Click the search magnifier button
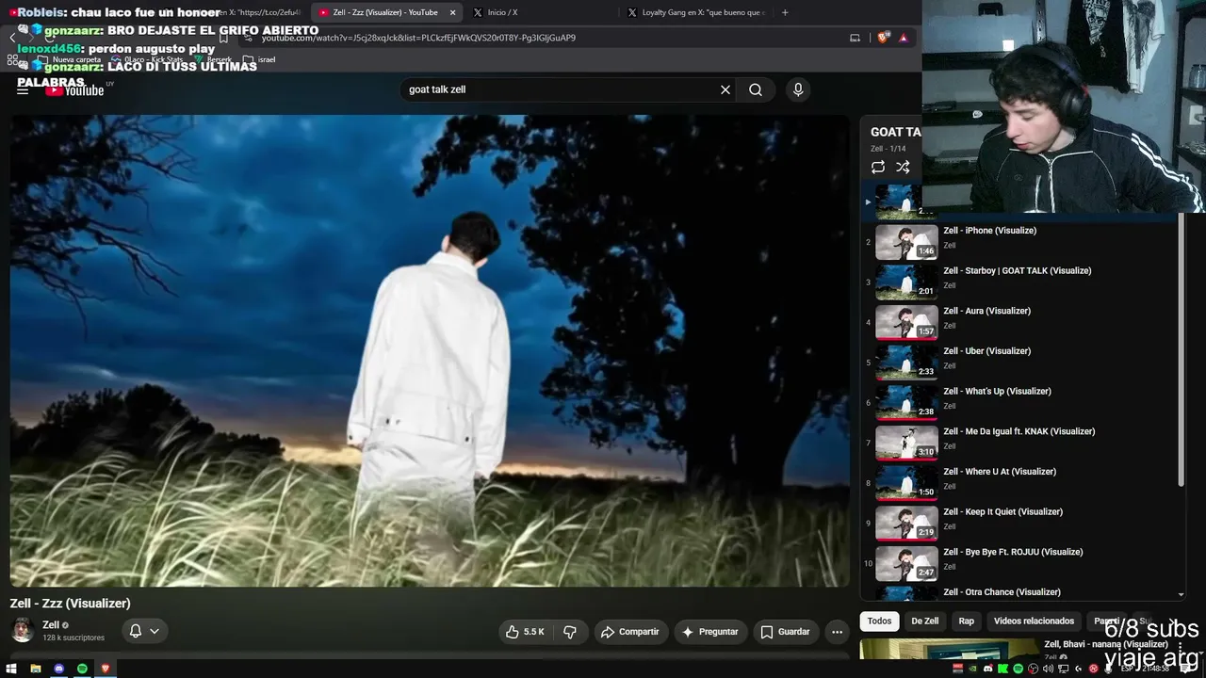This screenshot has height=678, width=1206. point(756,89)
